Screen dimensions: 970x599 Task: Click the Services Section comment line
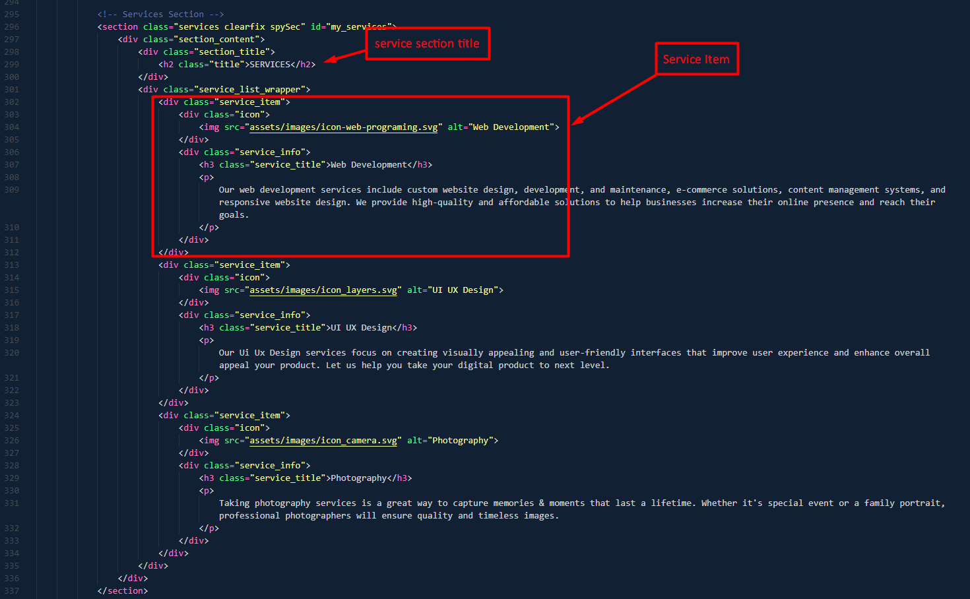click(x=160, y=14)
